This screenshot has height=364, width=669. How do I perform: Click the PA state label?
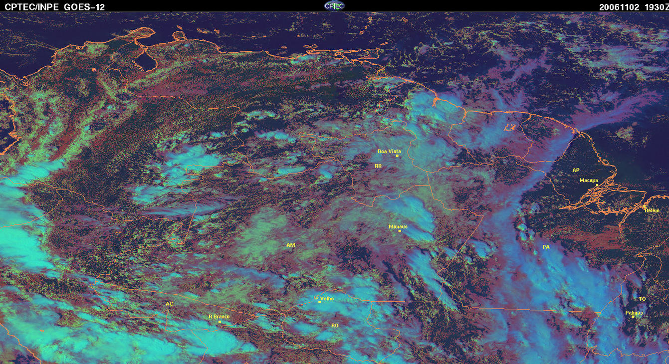coord(546,247)
